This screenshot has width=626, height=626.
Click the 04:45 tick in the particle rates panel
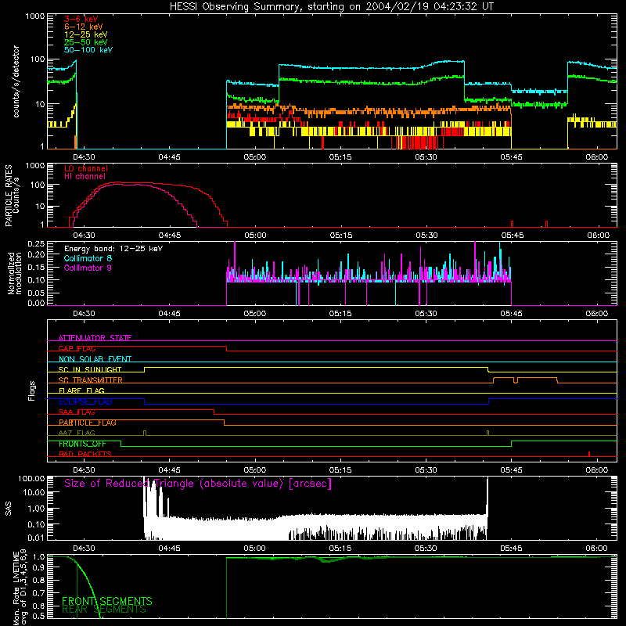pyautogui.click(x=170, y=236)
